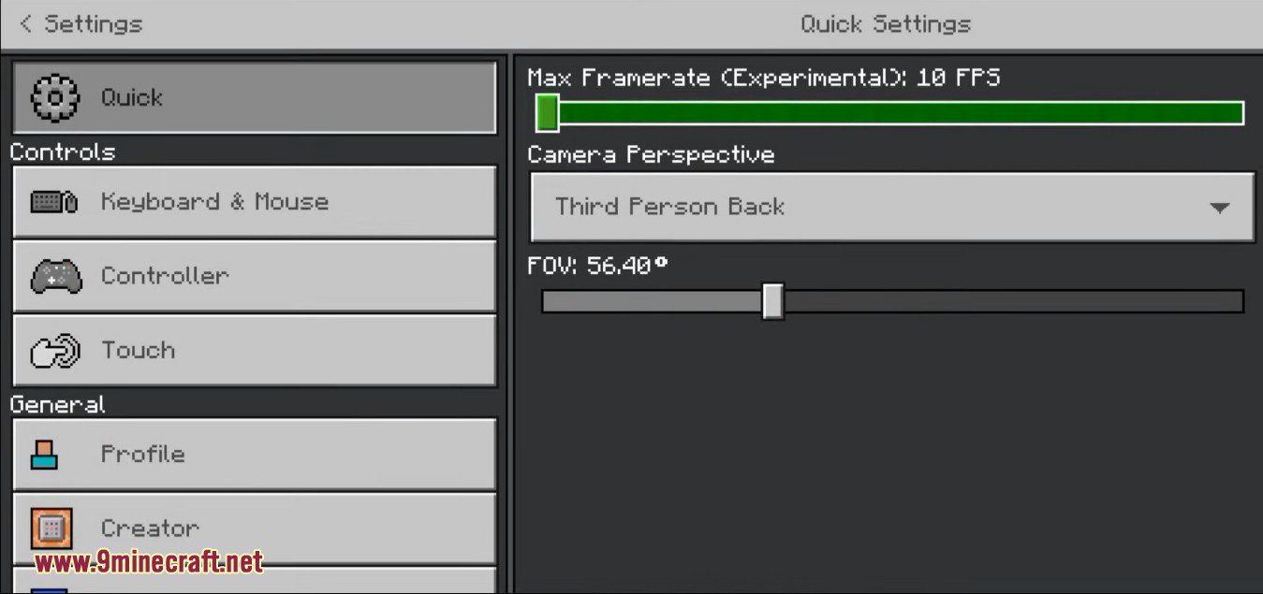Click the Max Framerate slider handle

coord(548,113)
